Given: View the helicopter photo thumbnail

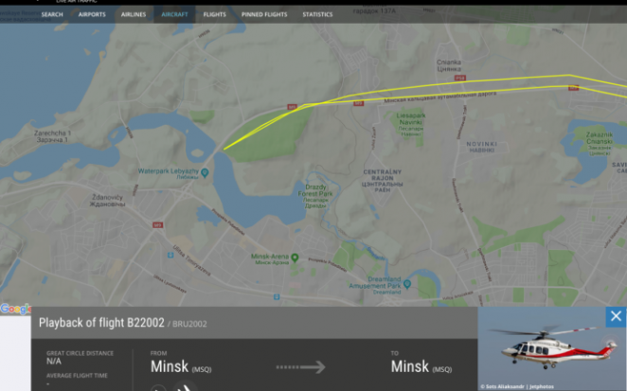Looking at the screenshot, I should [552, 348].
